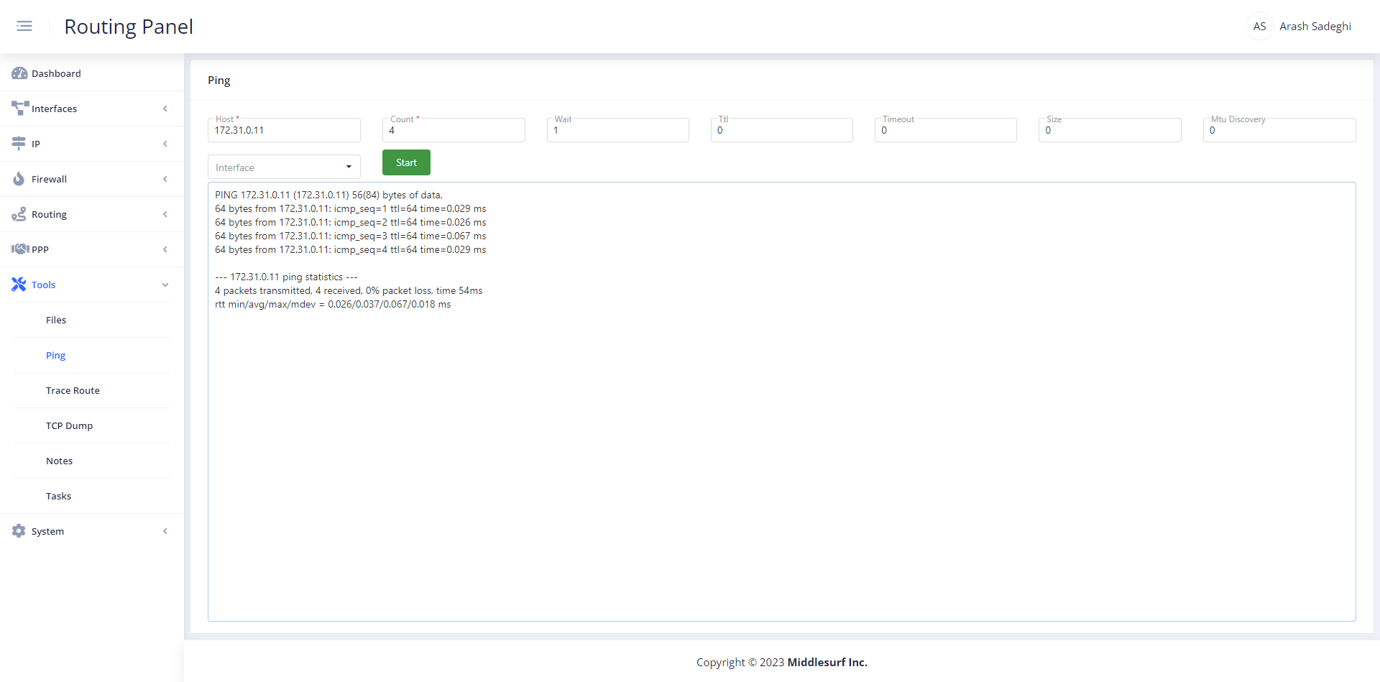Image resolution: width=1380 pixels, height=682 pixels.
Task: Click the IP section icon
Action: click(18, 143)
